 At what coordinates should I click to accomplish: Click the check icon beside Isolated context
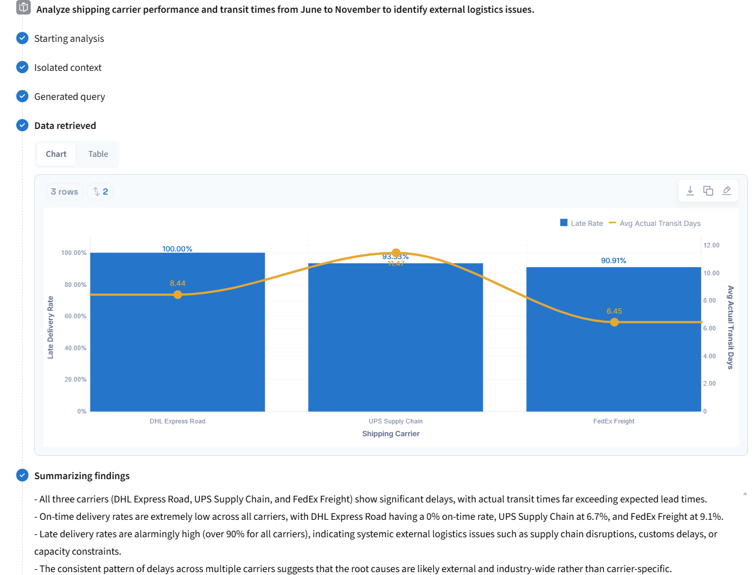(x=23, y=67)
